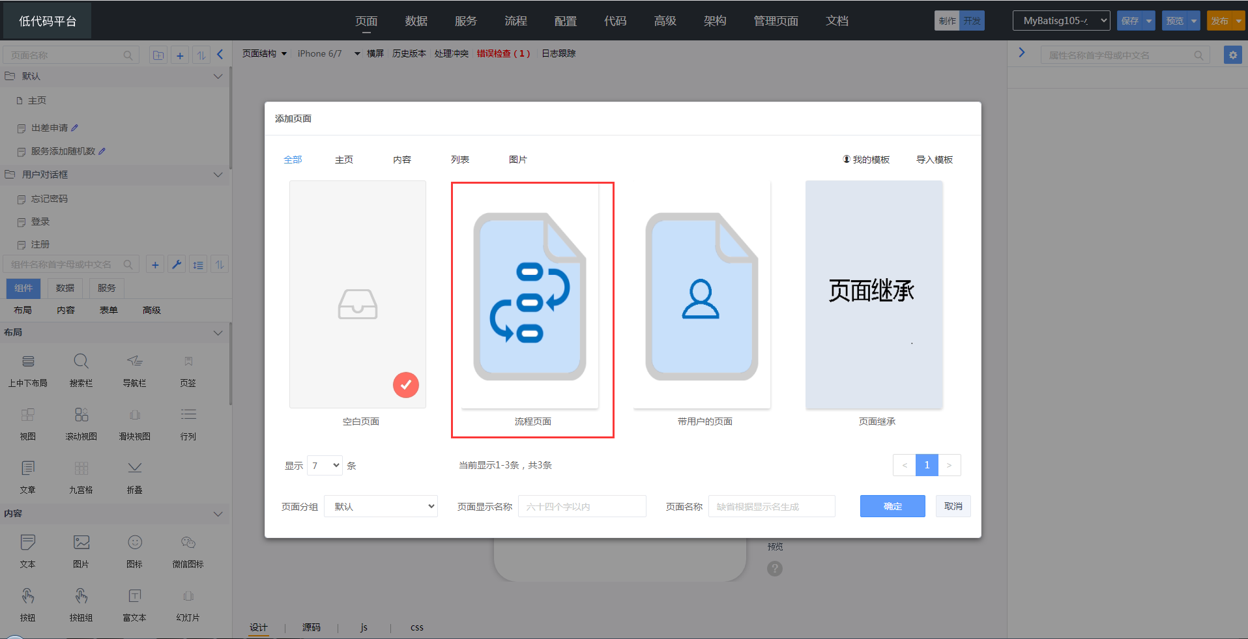Viewport: 1248px width, 639px height.
Task: Open the 流程 top menu
Action: click(x=515, y=21)
